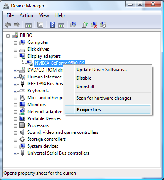Click the Scan for hardware changes toolbar icon
164x180 pixels.
[x=73, y=25]
